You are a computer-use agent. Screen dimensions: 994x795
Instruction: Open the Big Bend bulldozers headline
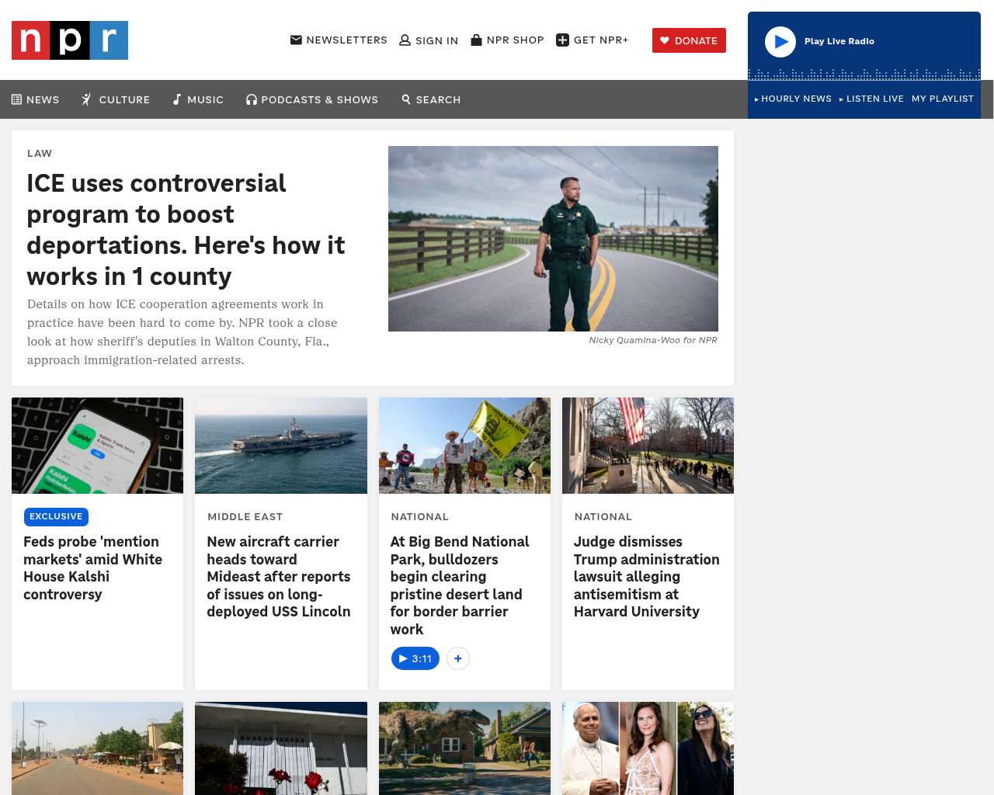460,585
